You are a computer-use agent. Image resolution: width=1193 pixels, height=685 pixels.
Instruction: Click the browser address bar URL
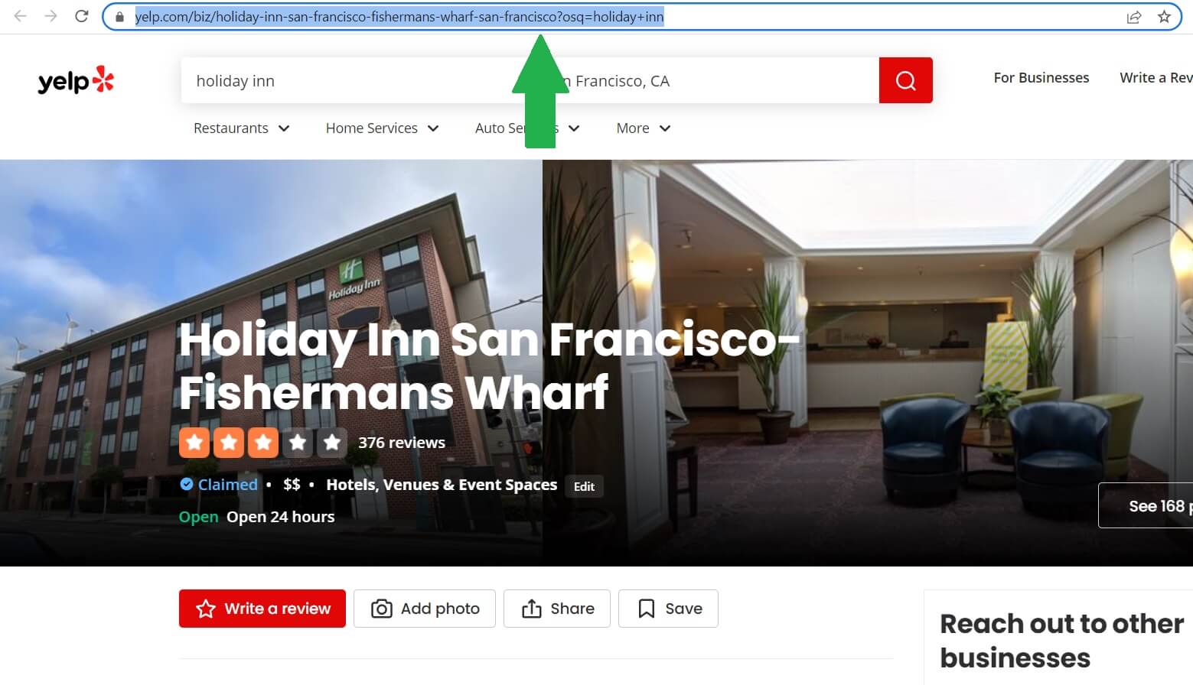399,17
